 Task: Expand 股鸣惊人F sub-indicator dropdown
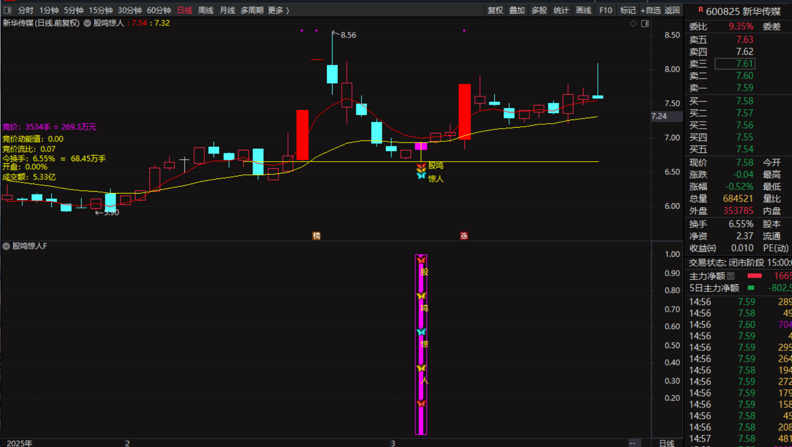pyautogui.click(x=6, y=246)
